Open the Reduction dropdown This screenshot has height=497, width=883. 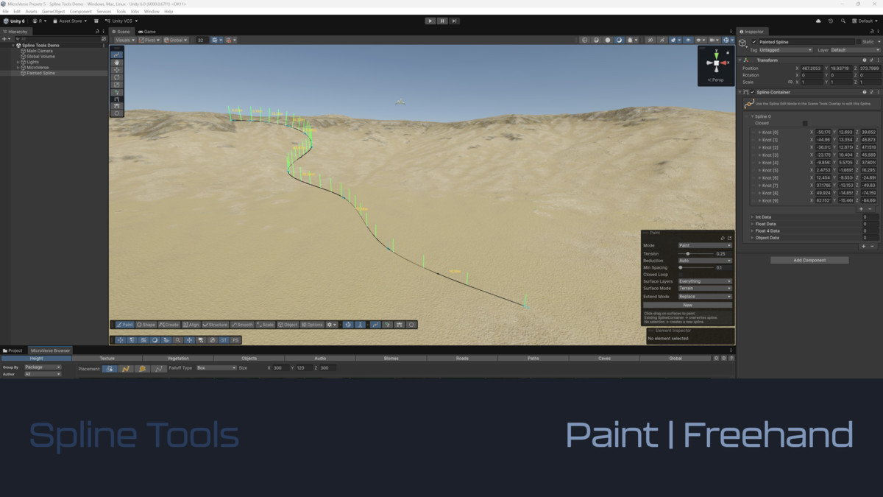tap(705, 261)
